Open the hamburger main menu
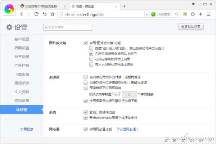Screen dimensions: 216x144 208,14
